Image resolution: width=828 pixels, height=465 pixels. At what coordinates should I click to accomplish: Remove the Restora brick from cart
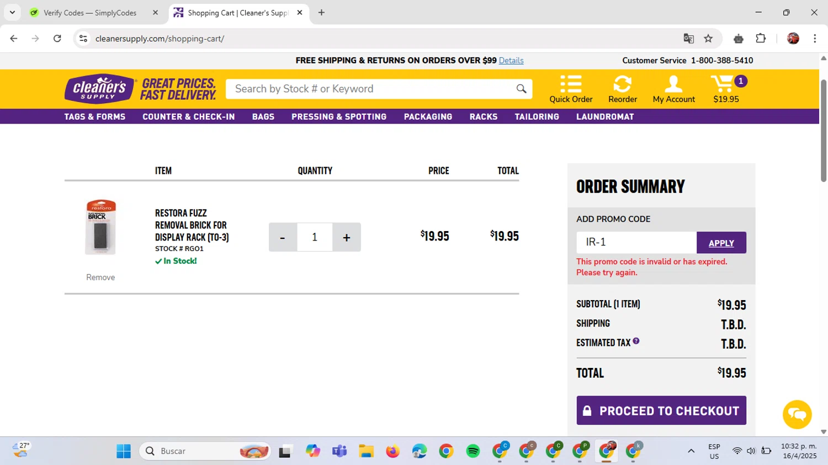pos(100,277)
